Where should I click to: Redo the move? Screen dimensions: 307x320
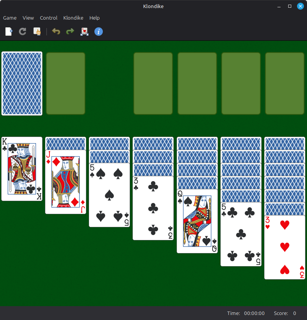(70, 32)
